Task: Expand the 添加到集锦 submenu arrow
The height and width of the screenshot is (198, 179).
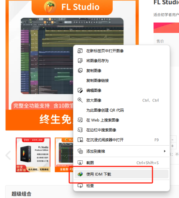Action: tap(165, 151)
